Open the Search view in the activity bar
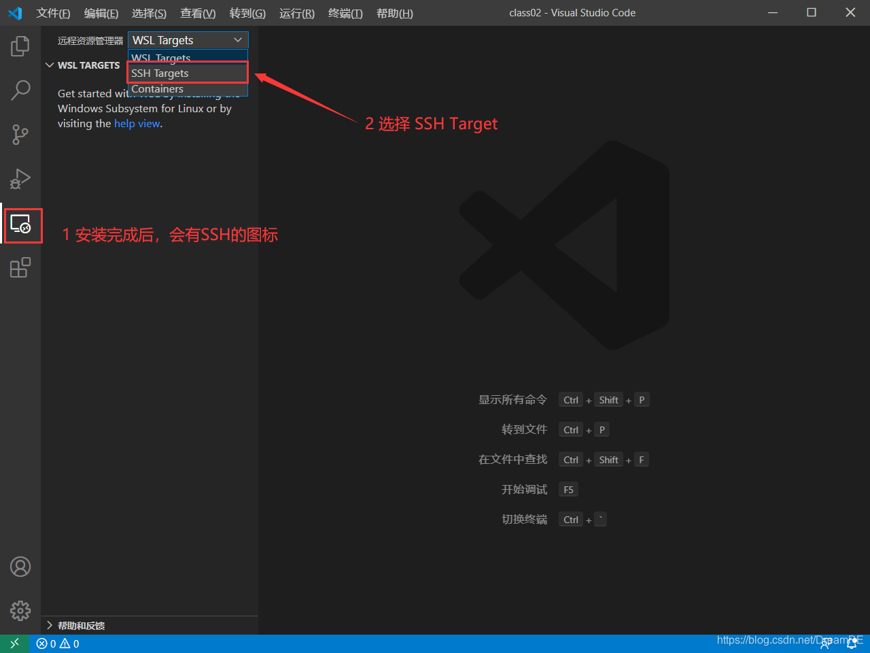Screen dimensions: 870x653 click(20, 90)
